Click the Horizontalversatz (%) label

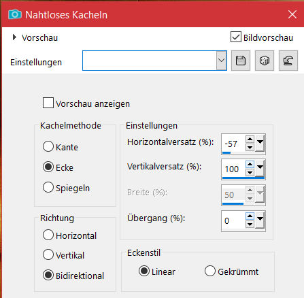(x=171, y=142)
